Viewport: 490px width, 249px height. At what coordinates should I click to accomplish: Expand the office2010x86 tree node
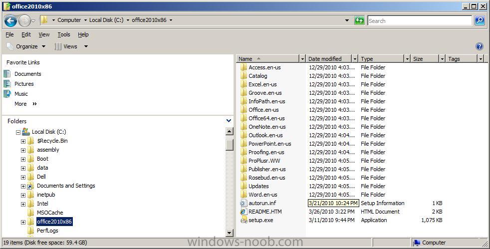point(23,222)
